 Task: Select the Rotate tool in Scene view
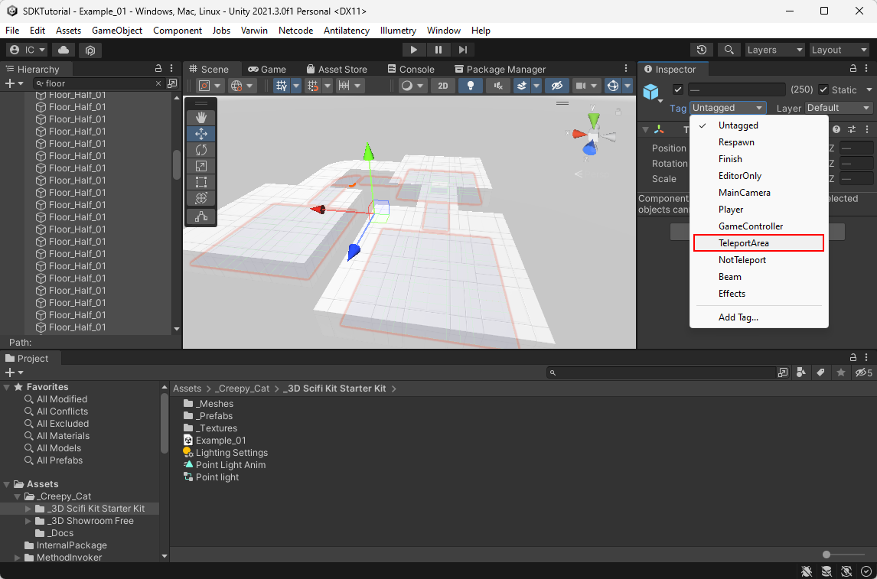click(x=201, y=150)
